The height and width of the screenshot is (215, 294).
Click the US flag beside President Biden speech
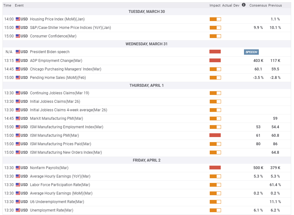pyautogui.click(x=18, y=52)
